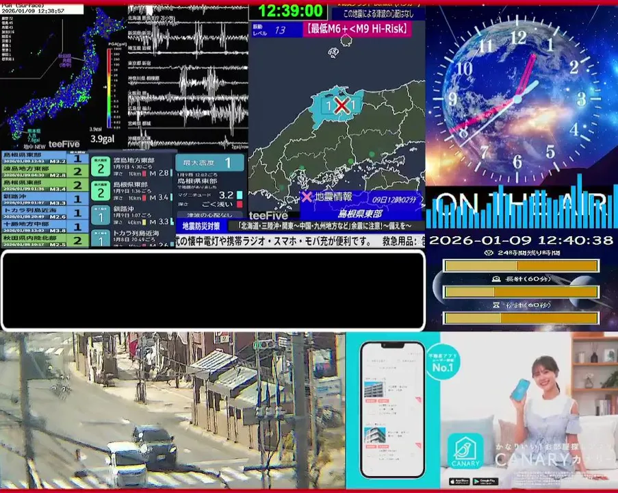Click the blue 地震防災対策 label
The image size is (618, 493).
tap(201, 226)
